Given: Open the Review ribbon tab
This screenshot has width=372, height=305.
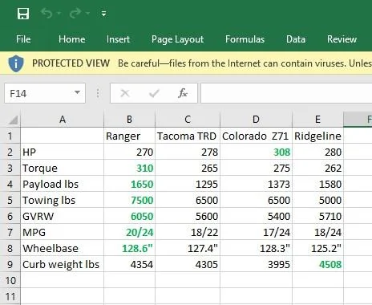Looking at the screenshot, I should tap(342, 39).
